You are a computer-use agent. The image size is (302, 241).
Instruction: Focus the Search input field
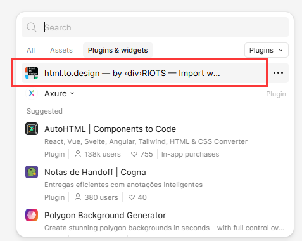coord(155,27)
